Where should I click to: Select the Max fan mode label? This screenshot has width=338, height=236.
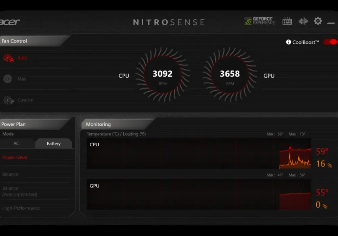point(22,79)
